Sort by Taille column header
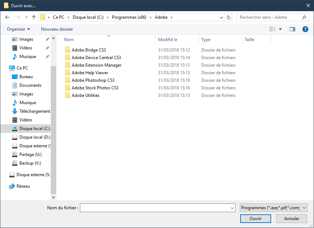Screen dimensions: 314x228 250,40
